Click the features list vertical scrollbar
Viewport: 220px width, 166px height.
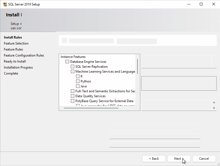[x=137, y=66]
